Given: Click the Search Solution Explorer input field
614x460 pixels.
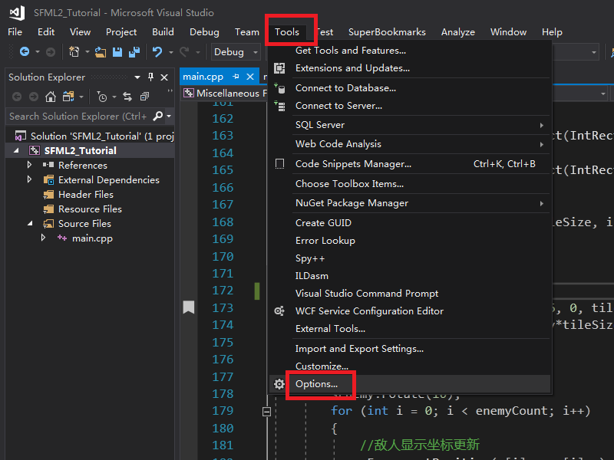Looking at the screenshot, I should tap(80, 117).
